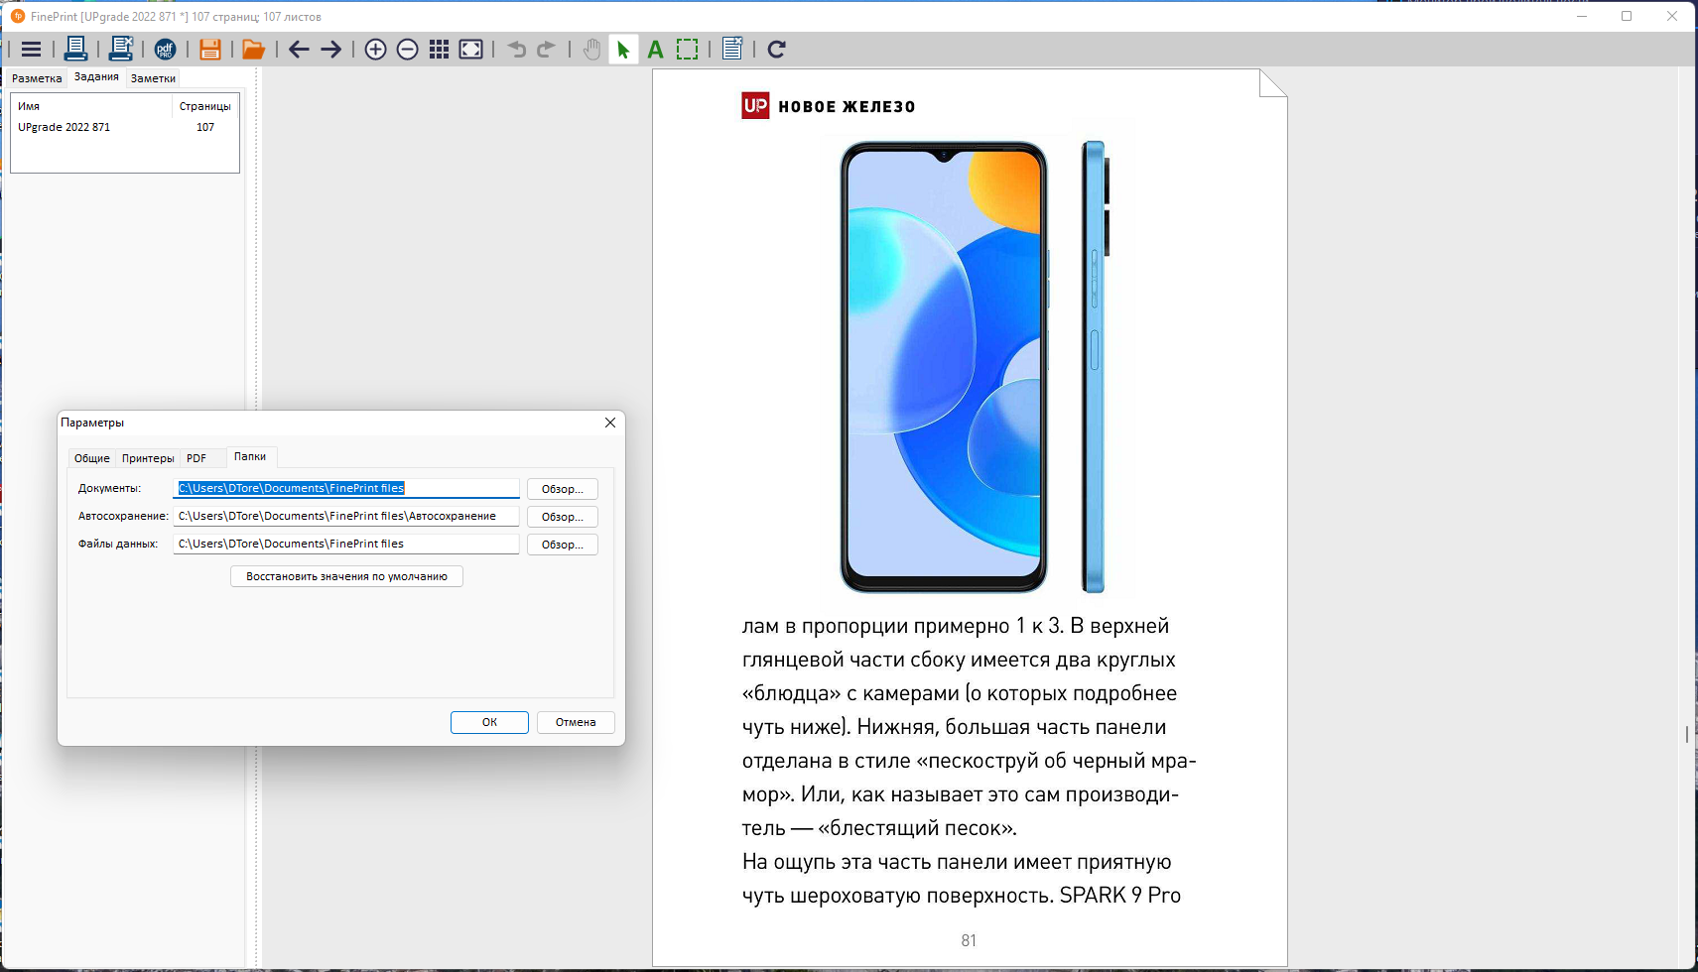The height and width of the screenshot is (972, 1698).
Task: Click the pdf PRO icon
Action: (x=165, y=50)
